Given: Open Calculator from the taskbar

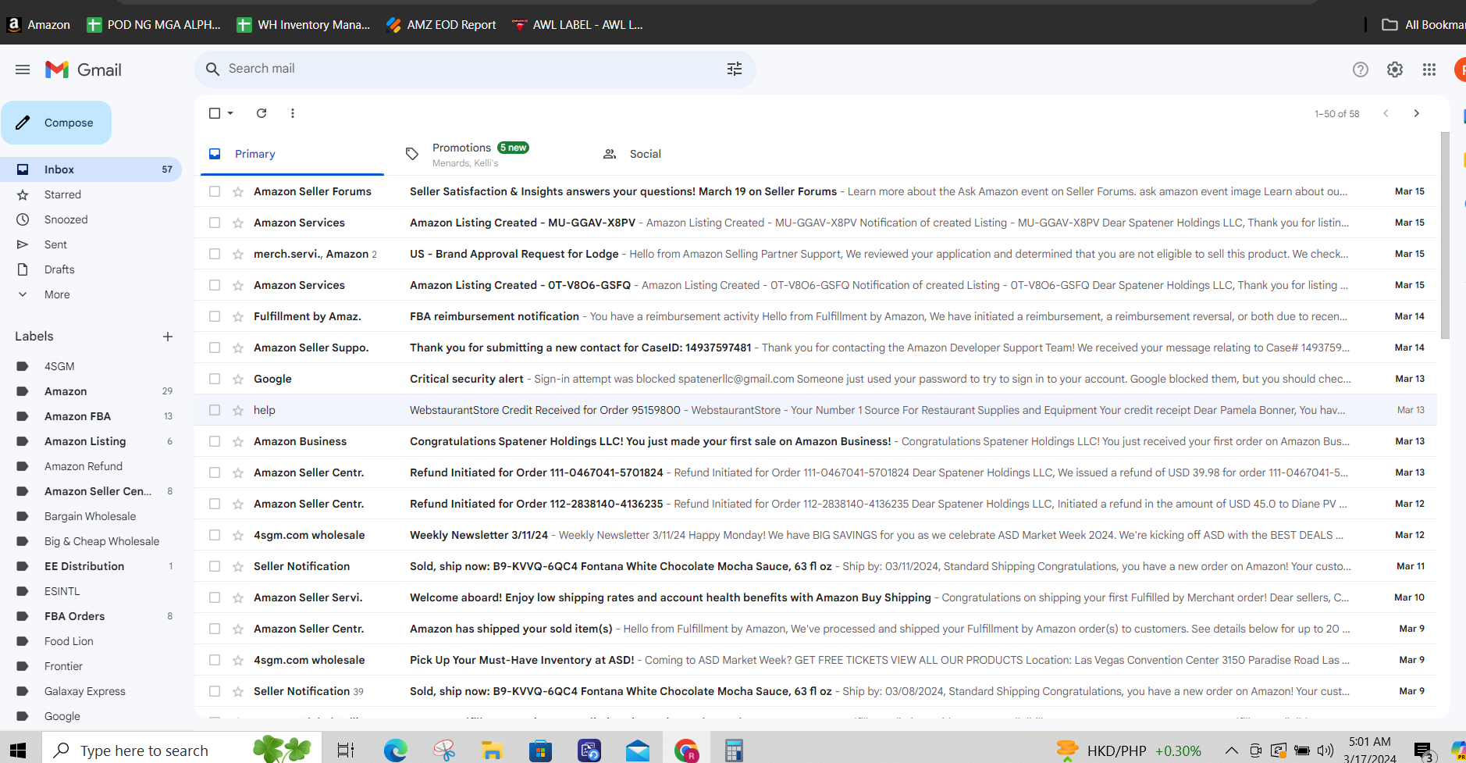Looking at the screenshot, I should pyautogui.click(x=733, y=751).
